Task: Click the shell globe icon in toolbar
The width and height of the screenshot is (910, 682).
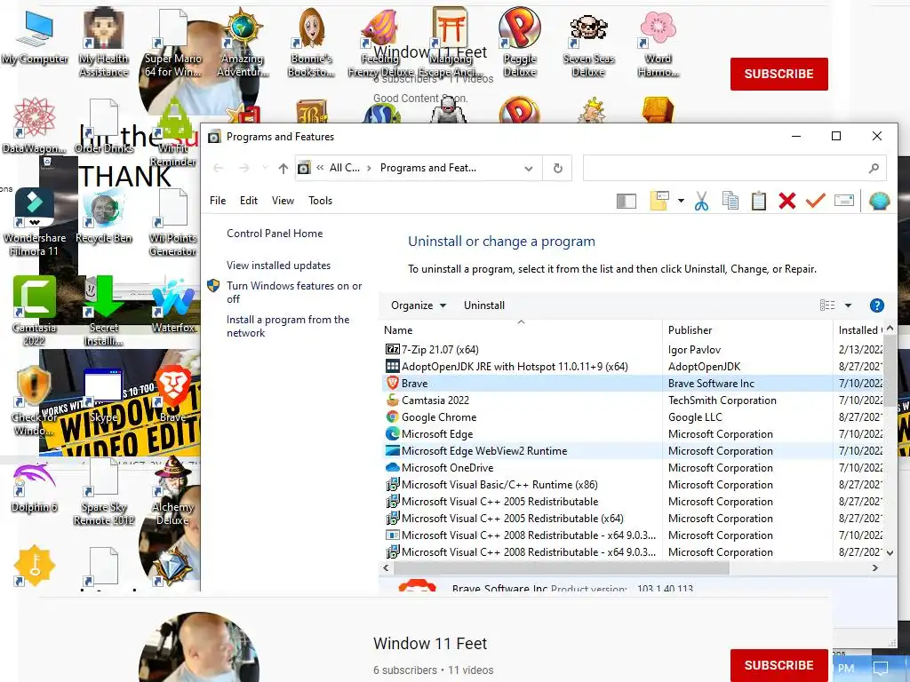Action: pos(879,201)
